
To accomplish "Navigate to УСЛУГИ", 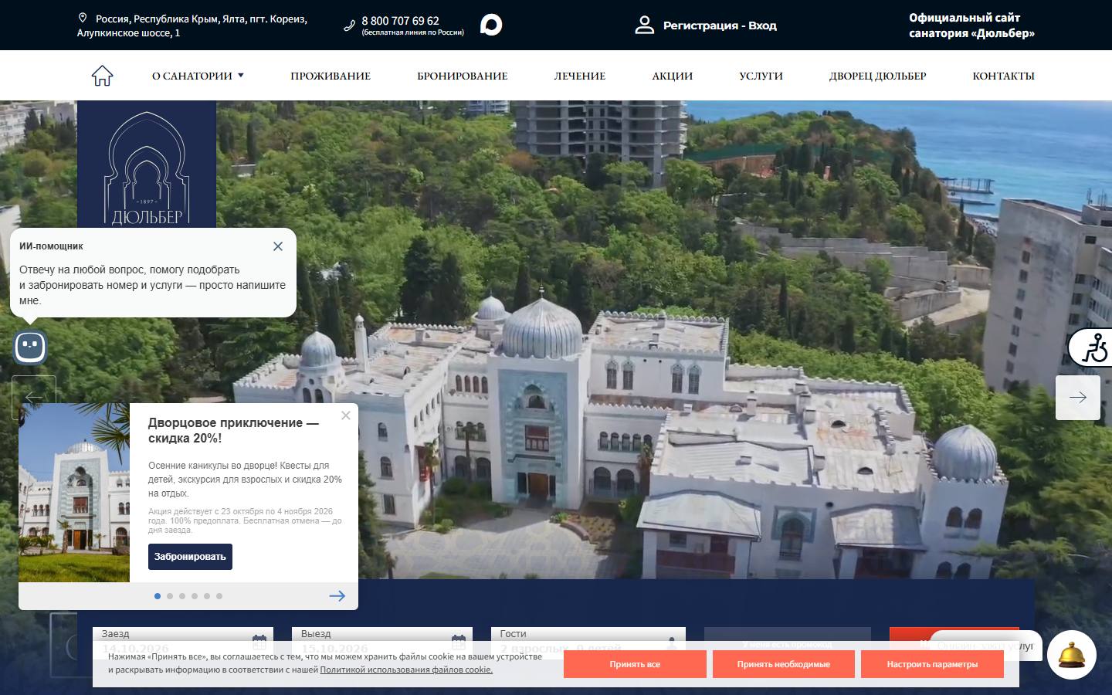I will (761, 76).
